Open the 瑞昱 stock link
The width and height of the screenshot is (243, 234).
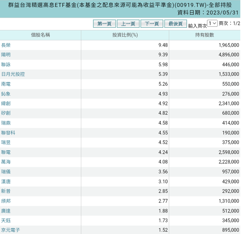pyautogui.click(x=6, y=142)
